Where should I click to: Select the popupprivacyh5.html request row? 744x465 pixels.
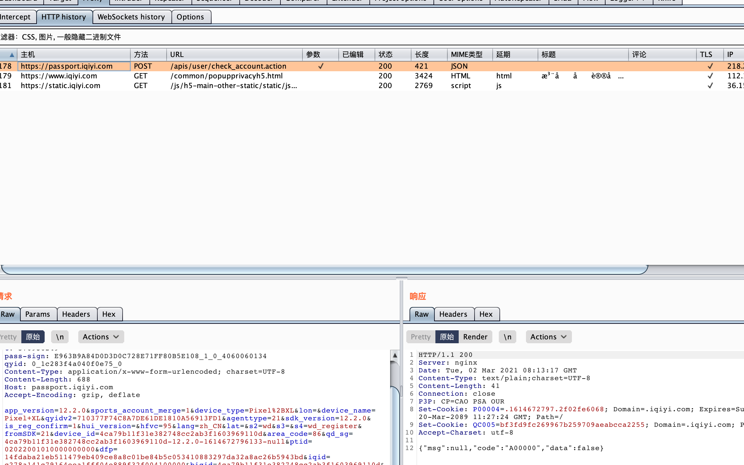(226, 76)
